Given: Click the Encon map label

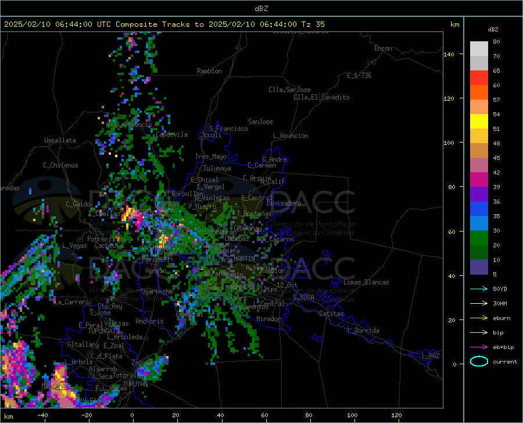Looking at the screenshot, I should point(383,48).
